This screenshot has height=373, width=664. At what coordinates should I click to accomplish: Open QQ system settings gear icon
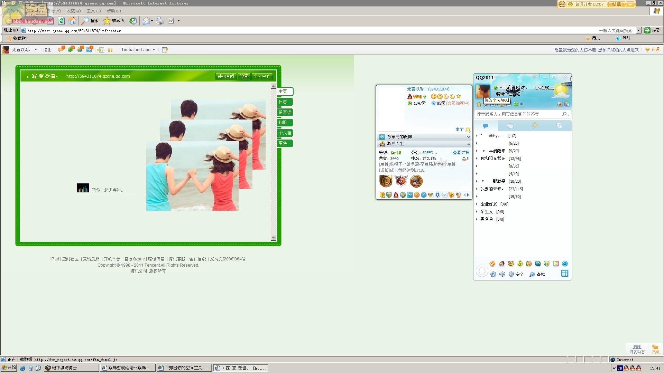[x=493, y=274]
